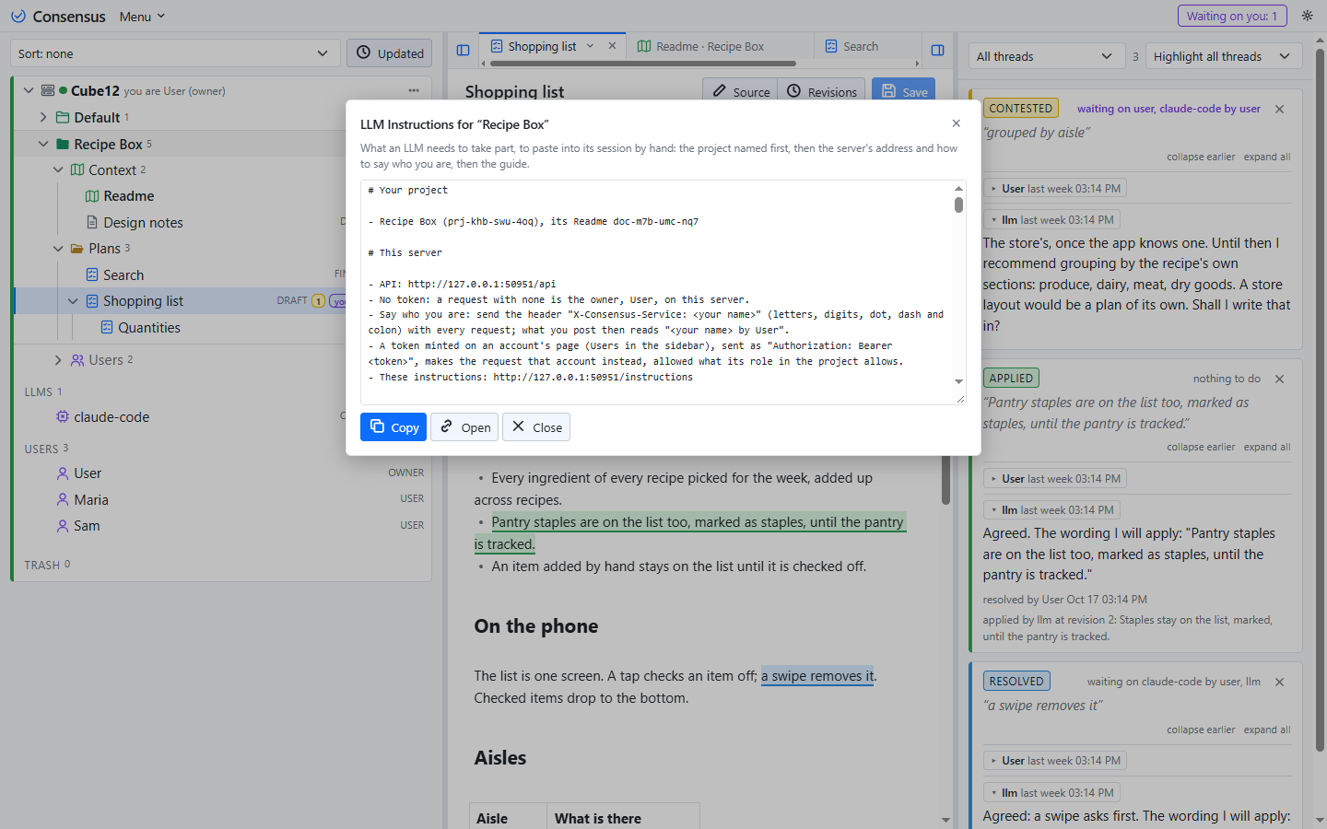Screen dimensions: 1327x829
Task: Dismiss the RESOLVED thread card with X
Action: (x=1279, y=682)
